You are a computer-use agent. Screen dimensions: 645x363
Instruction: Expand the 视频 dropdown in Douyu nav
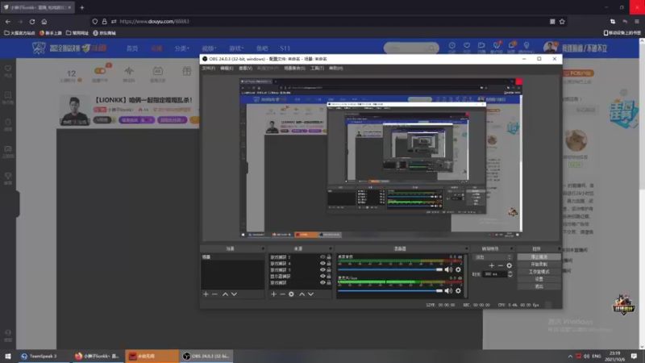(209, 48)
